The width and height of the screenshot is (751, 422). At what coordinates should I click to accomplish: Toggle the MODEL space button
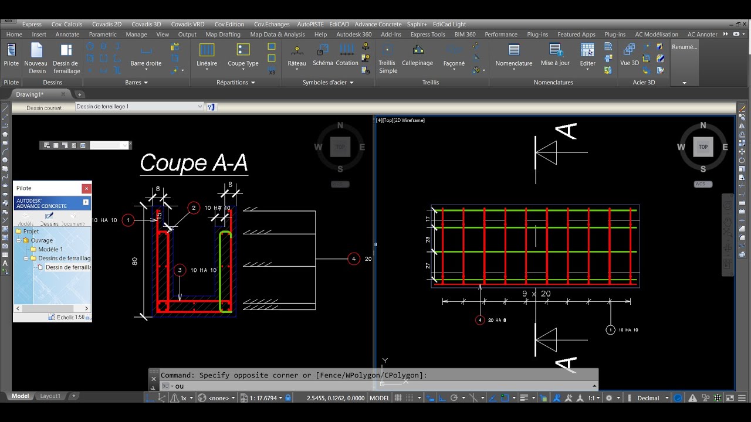point(380,398)
